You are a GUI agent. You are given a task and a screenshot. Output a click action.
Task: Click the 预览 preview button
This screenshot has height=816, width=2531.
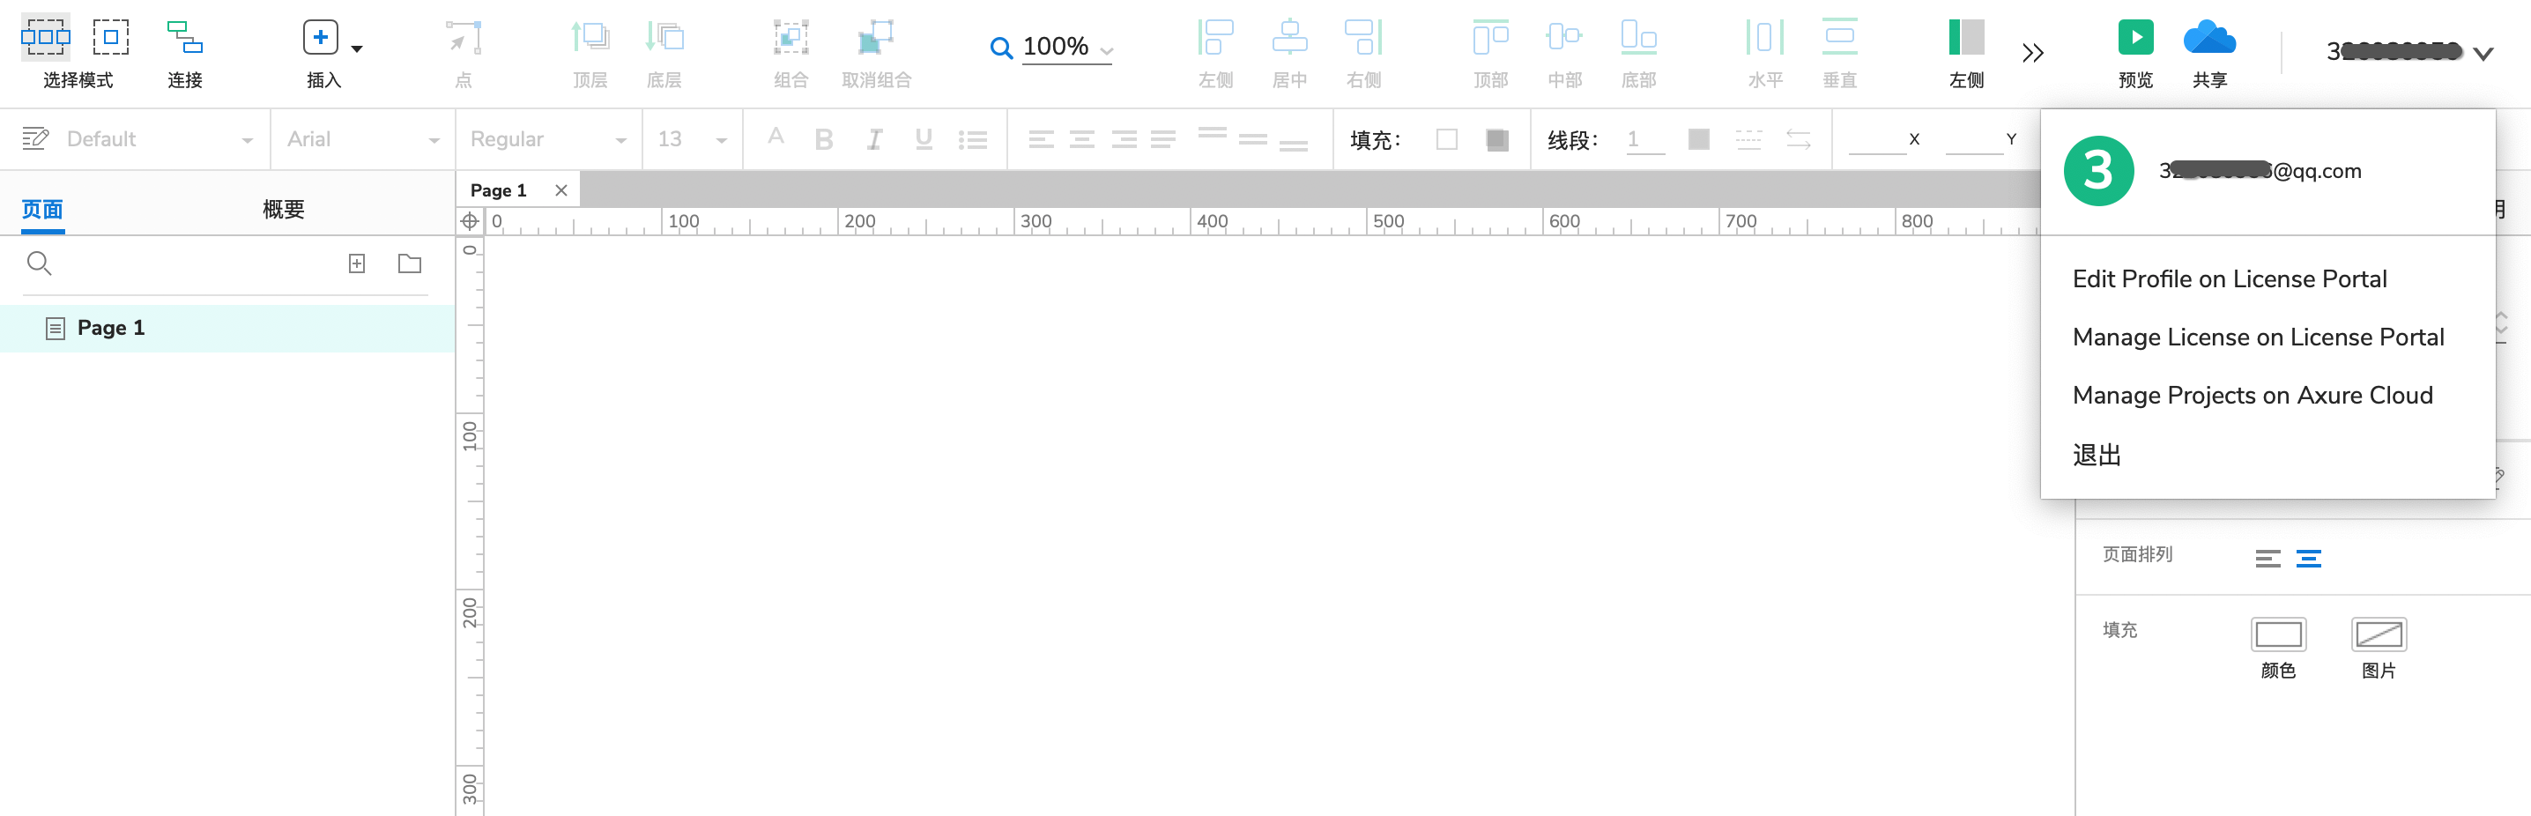[2135, 37]
